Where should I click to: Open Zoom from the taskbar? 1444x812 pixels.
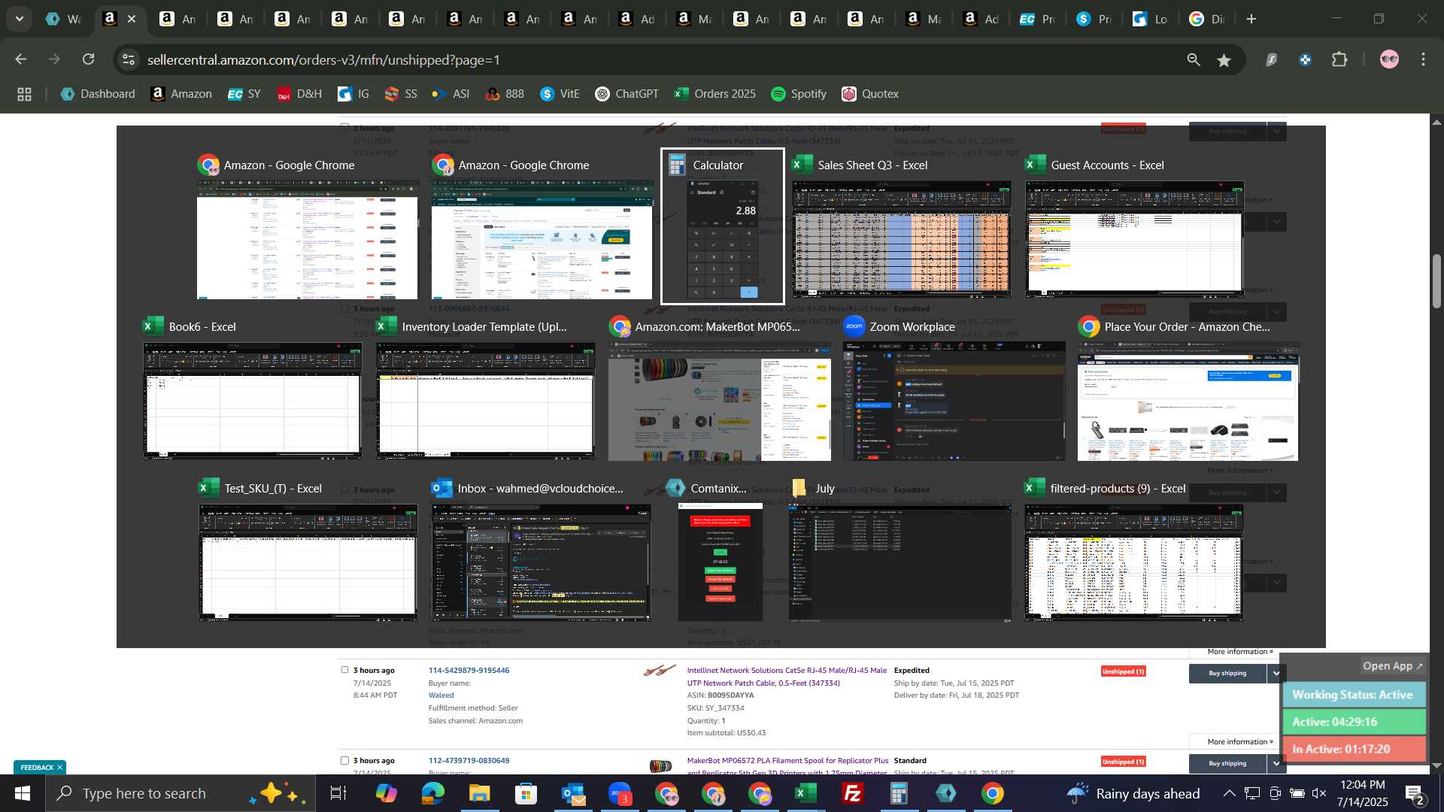(620, 793)
